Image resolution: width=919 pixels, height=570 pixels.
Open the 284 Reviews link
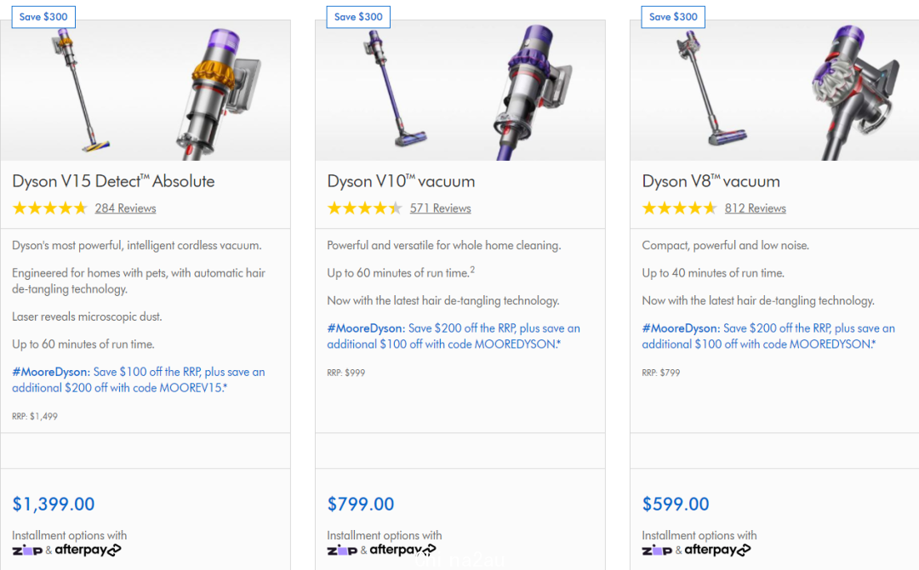click(x=125, y=208)
